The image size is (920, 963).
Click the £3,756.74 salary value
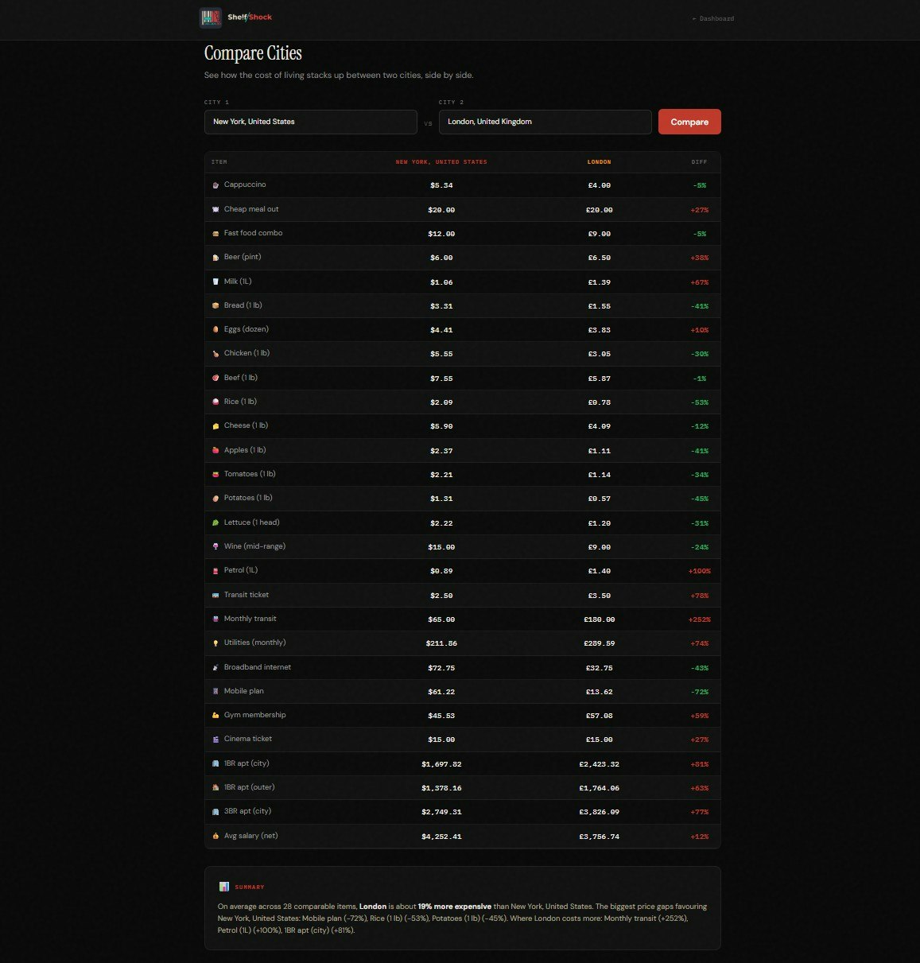point(600,837)
